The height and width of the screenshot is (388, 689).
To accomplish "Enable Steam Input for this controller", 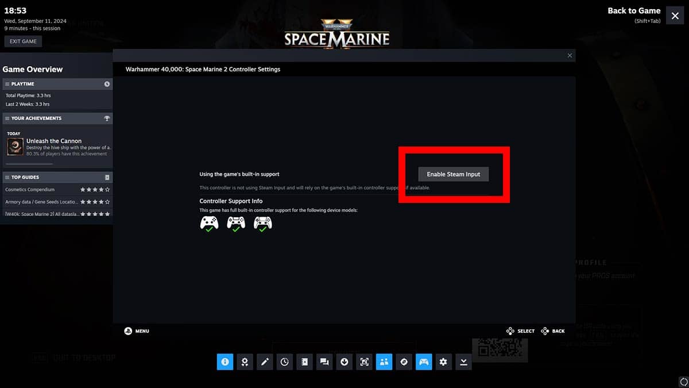I will [454, 174].
